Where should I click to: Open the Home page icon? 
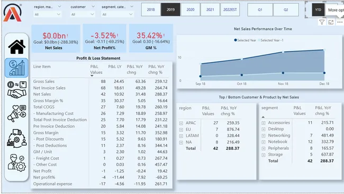[17, 47]
